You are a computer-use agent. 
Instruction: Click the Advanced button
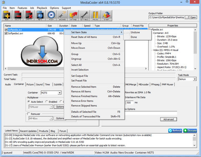coord(168,119)
